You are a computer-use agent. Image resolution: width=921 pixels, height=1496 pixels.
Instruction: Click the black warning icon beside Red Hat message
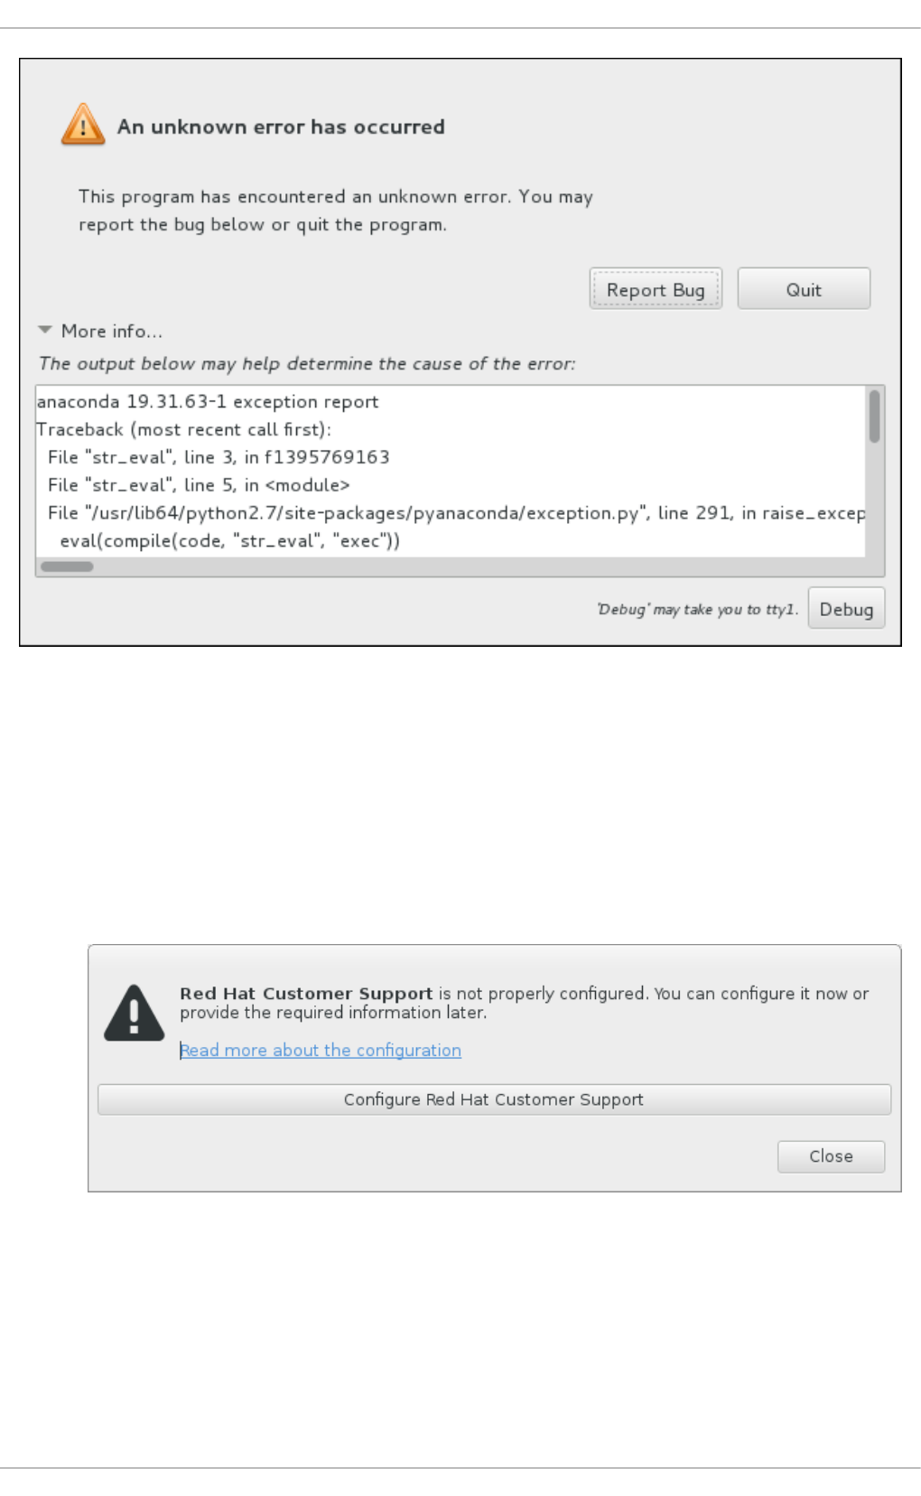tap(134, 1014)
